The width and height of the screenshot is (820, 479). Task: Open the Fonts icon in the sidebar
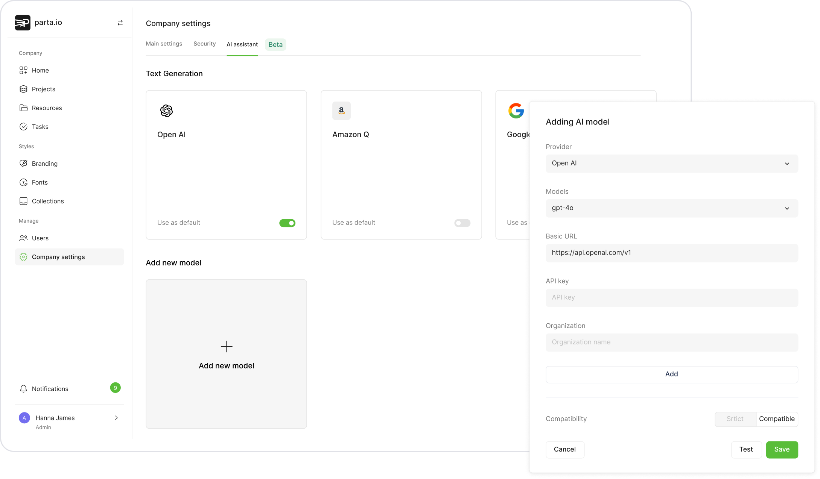[23, 182]
